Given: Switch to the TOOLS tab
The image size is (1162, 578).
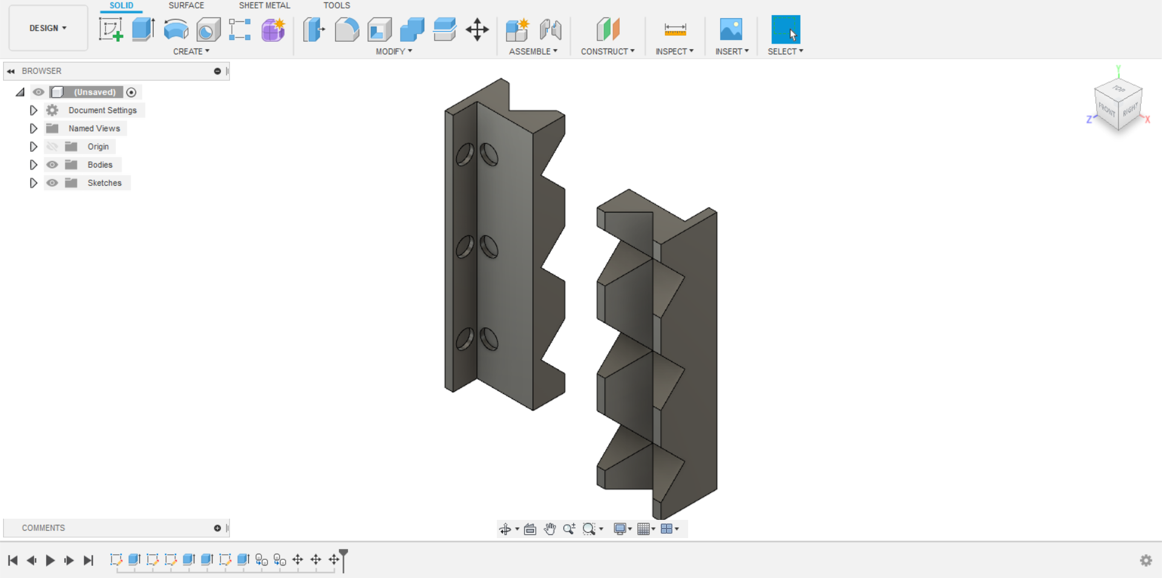Looking at the screenshot, I should 336,5.
